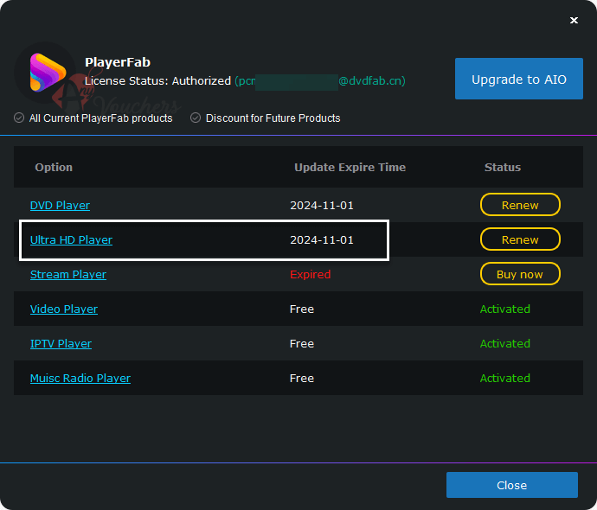Click Free in the IPTV Player row
This screenshot has height=510, width=597.
(302, 344)
